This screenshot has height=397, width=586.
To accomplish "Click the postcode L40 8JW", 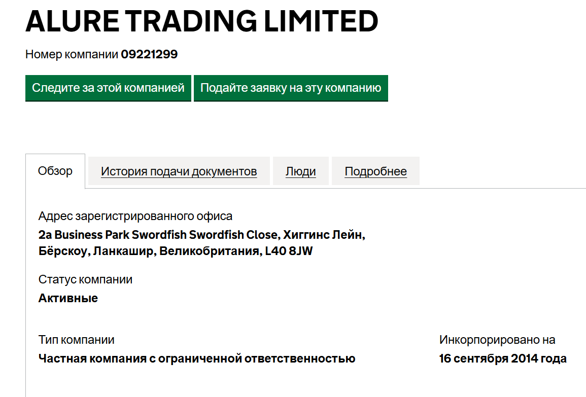I will [x=289, y=251].
